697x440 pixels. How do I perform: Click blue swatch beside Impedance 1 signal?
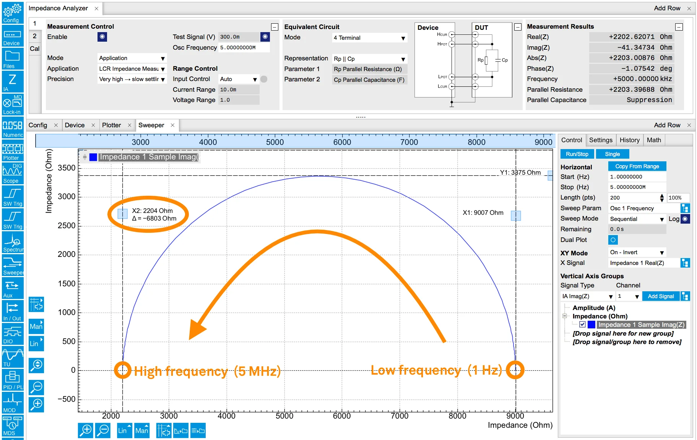point(591,325)
